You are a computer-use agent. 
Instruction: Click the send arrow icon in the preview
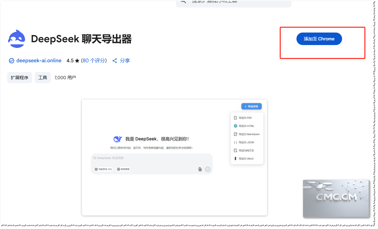pos(208,169)
